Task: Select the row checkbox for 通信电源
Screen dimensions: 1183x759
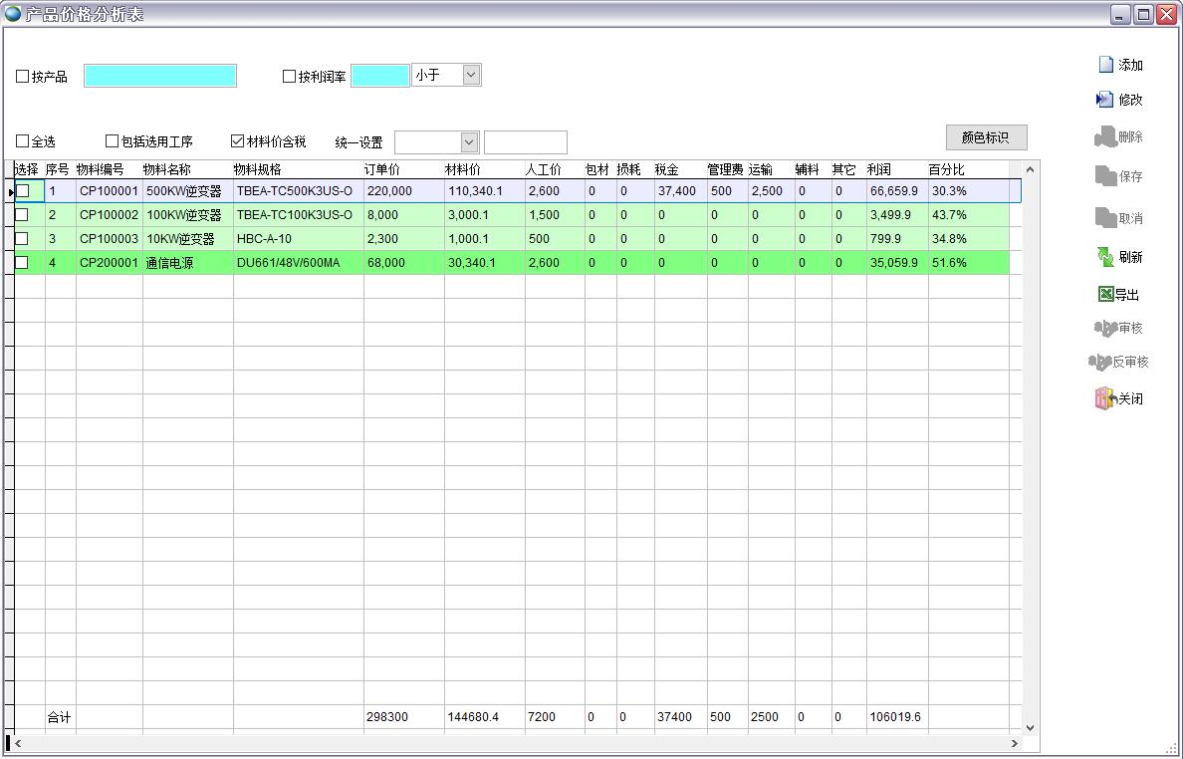Action: pyautogui.click(x=22, y=263)
